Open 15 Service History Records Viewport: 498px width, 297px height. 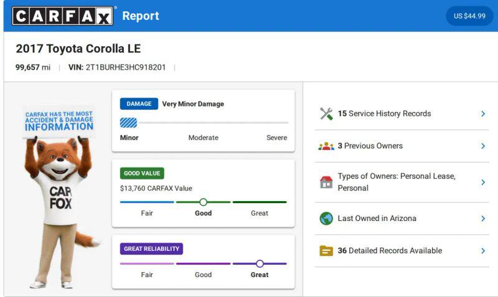click(x=402, y=114)
